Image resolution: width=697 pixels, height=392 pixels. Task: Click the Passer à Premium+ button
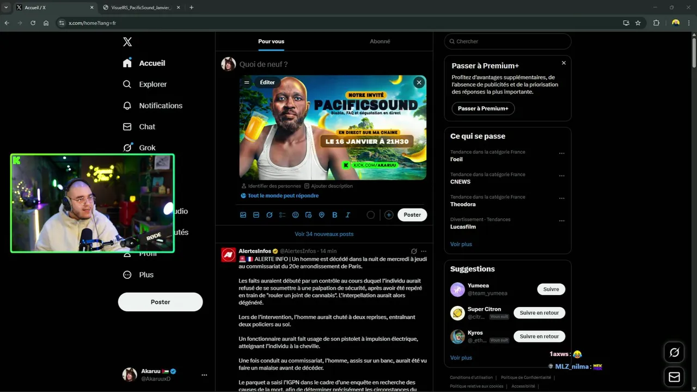[x=483, y=108]
